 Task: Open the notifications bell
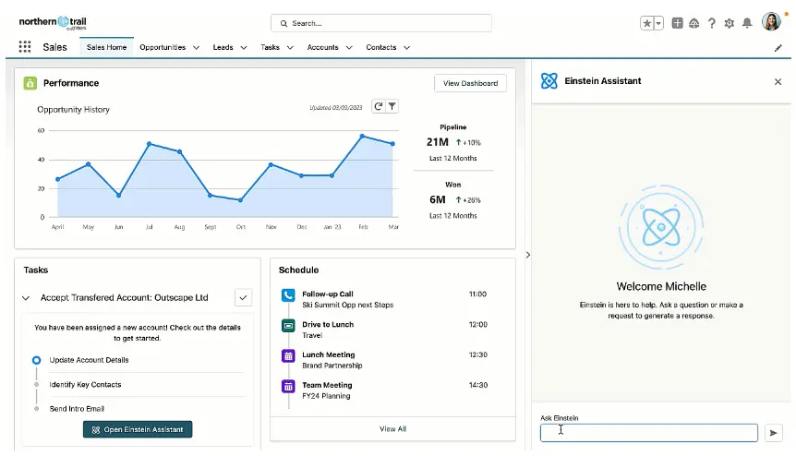click(747, 23)
